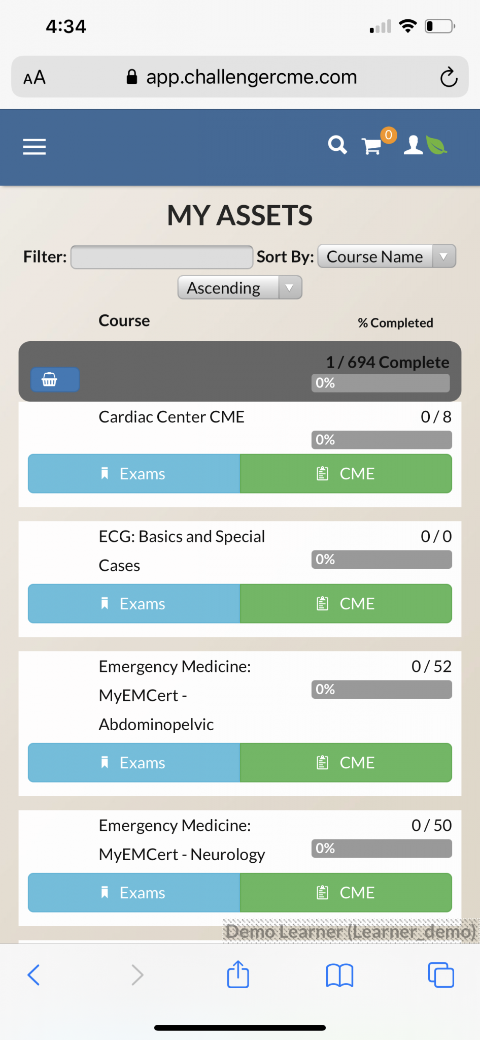
Task: Open the shopping cart
Action: coord(373,146)
